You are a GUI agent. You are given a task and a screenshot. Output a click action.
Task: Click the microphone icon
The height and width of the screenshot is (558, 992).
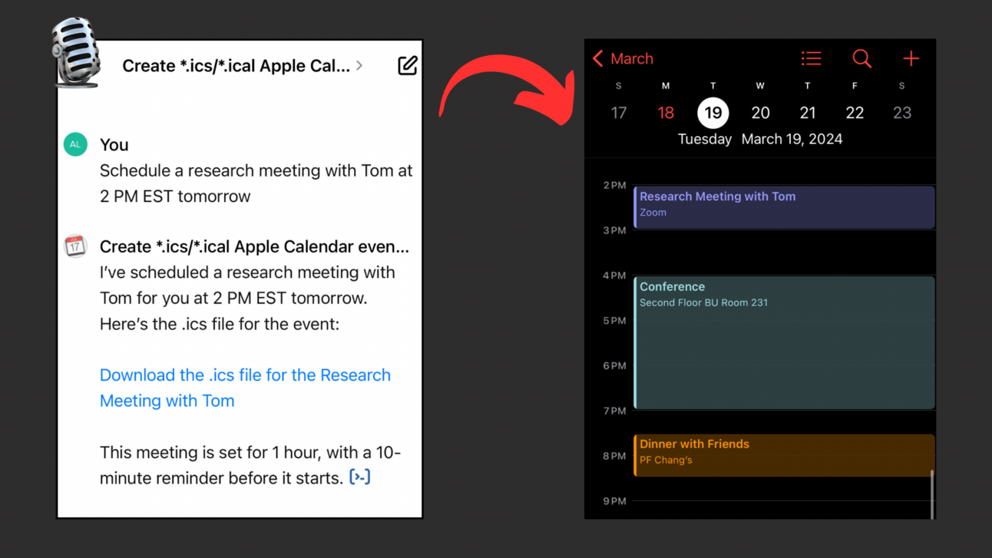[x=76, y=51]
